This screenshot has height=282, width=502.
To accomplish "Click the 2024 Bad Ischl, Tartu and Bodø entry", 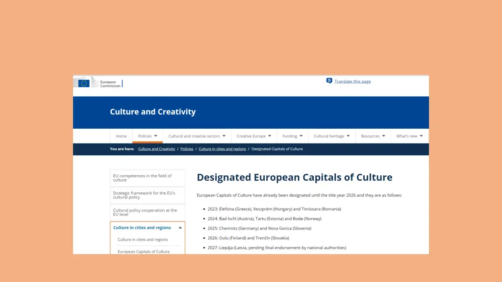I will pyautogui.click(x=264, y=219).
